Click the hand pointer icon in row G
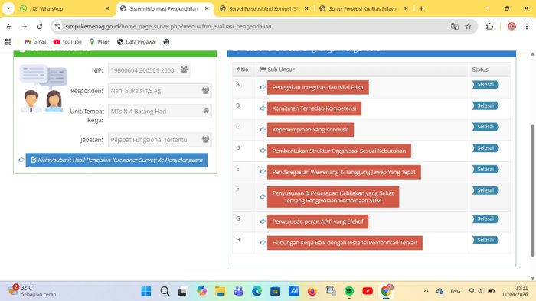 coord(263,222)
